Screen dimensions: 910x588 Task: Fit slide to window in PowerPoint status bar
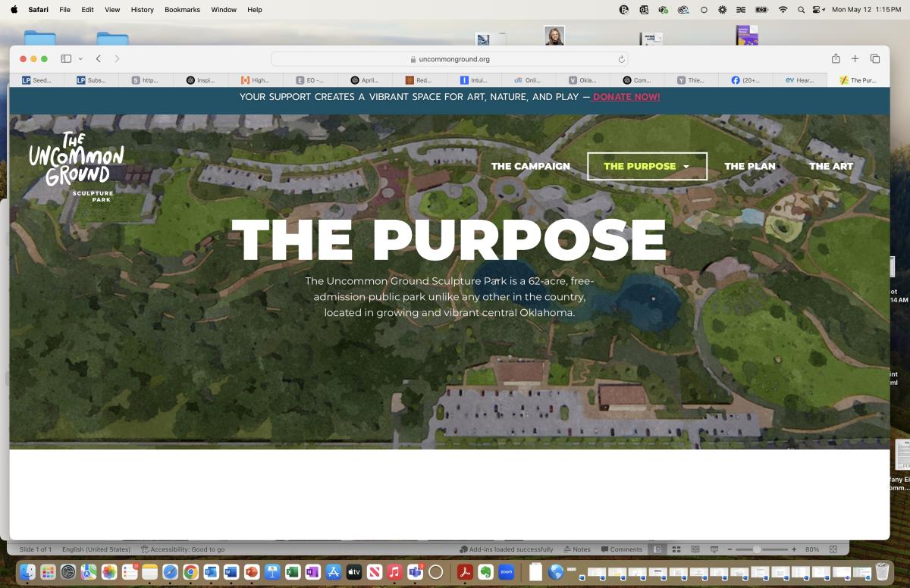coord(833,549)
